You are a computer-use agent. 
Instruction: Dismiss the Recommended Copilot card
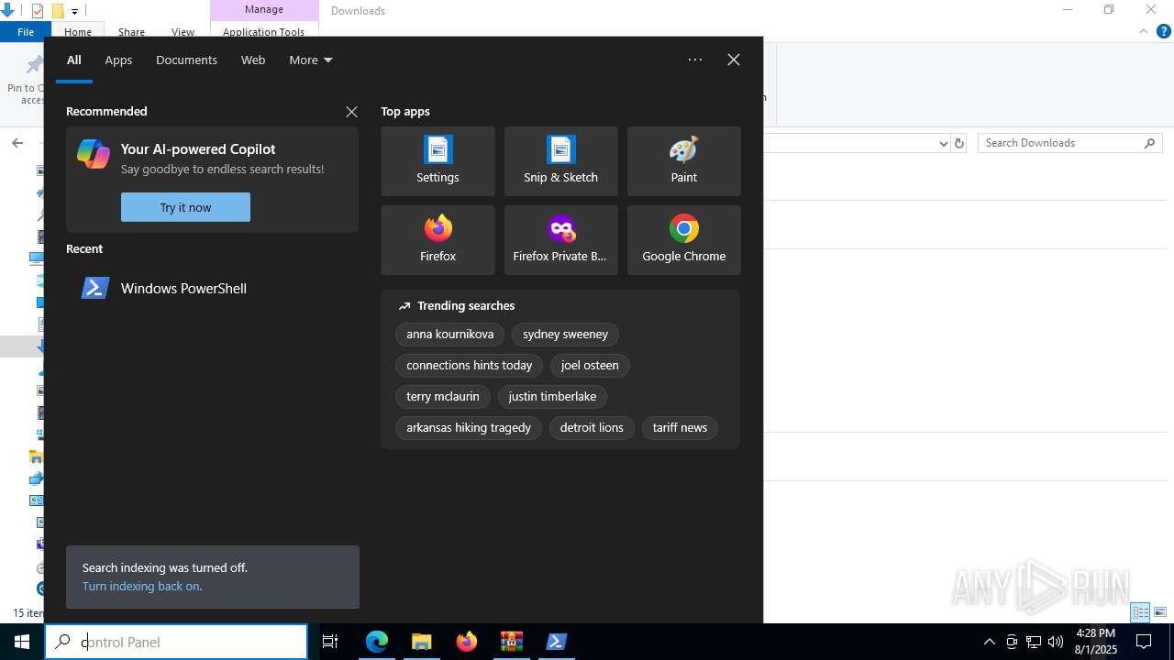(x=351, y=112)
